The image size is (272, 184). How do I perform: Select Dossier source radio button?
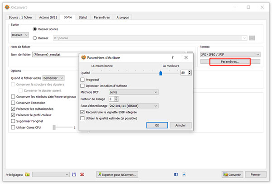tap(35, 29)
